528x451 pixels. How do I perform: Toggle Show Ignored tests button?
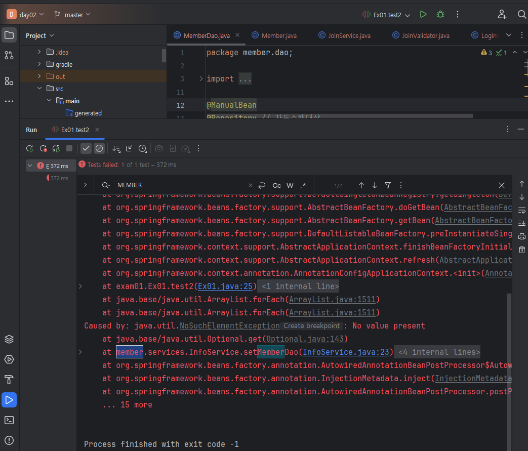tap(99, 148)
